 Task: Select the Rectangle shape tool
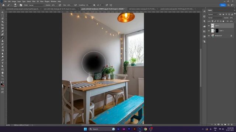tap(3, 69)
